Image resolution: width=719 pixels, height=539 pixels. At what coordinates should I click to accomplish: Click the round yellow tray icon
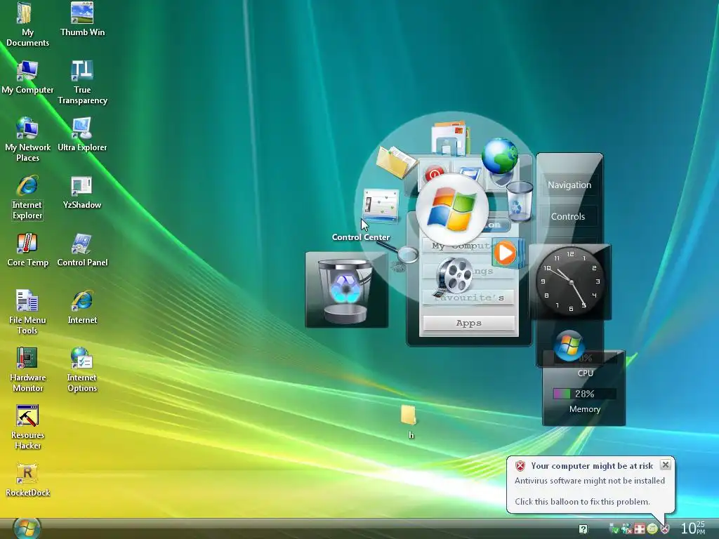tap(652, 529)
